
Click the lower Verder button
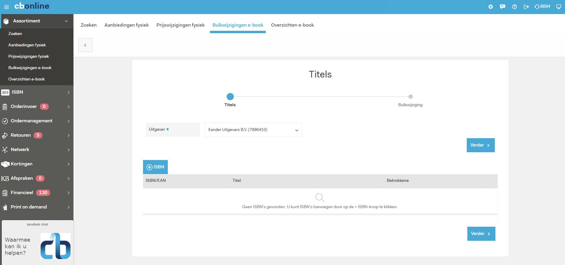(x=481, y=234)
